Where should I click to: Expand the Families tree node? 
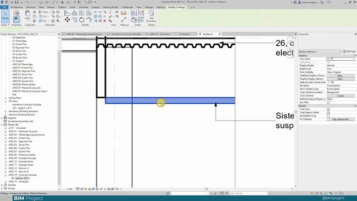[x=2, y=185]
